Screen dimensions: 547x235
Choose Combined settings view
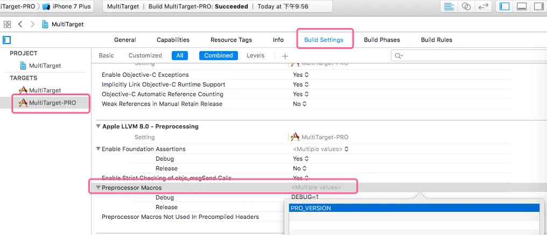click(219, 55)
